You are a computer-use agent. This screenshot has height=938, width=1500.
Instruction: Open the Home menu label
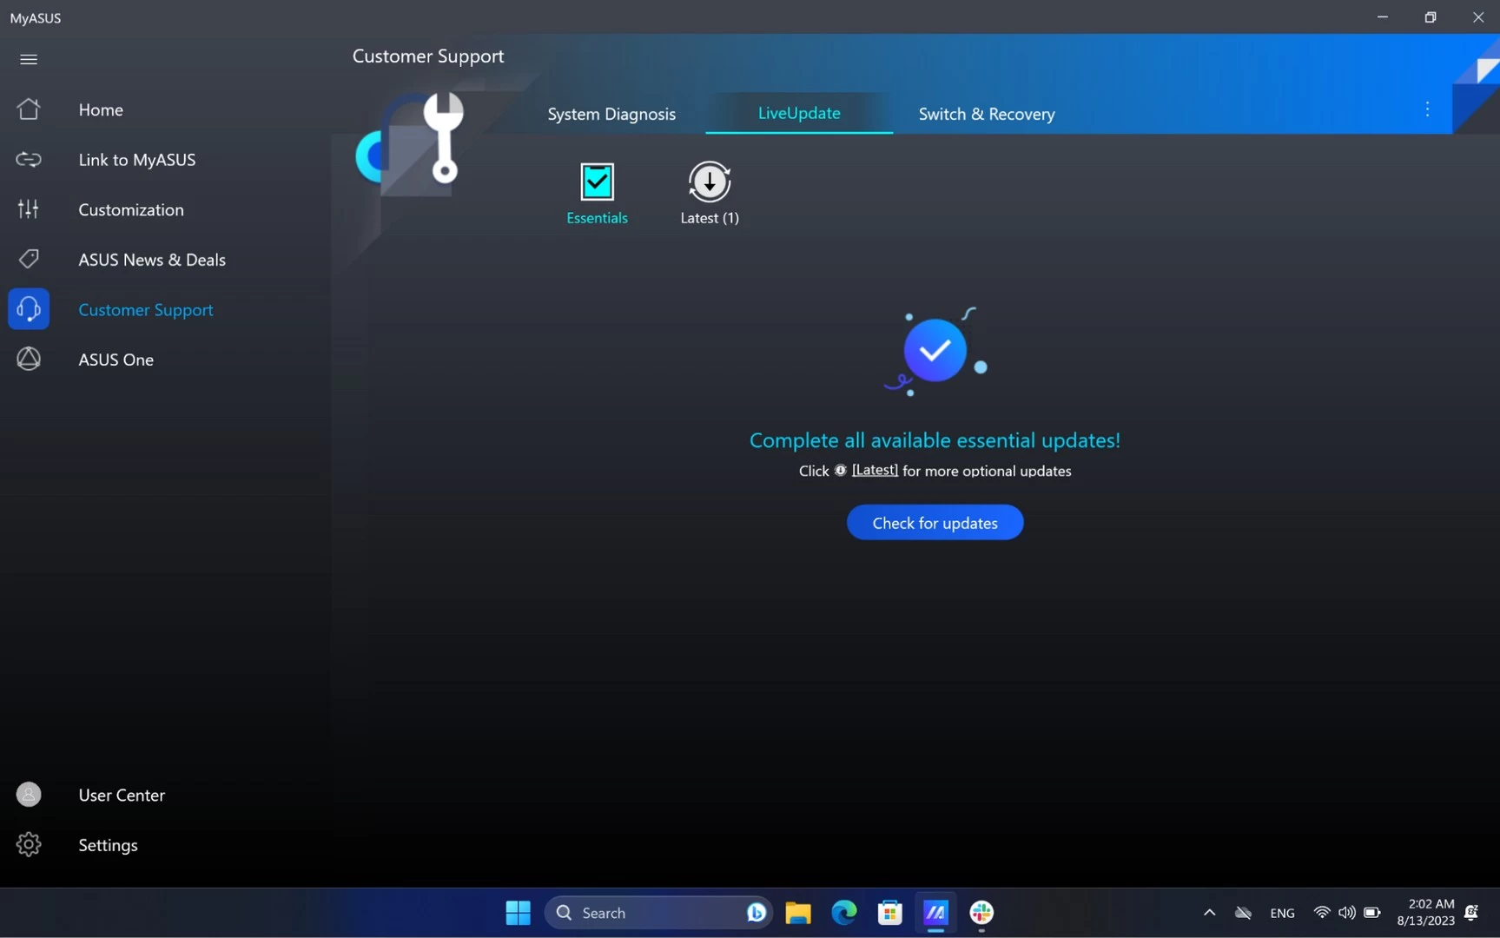tap(101, 109)
